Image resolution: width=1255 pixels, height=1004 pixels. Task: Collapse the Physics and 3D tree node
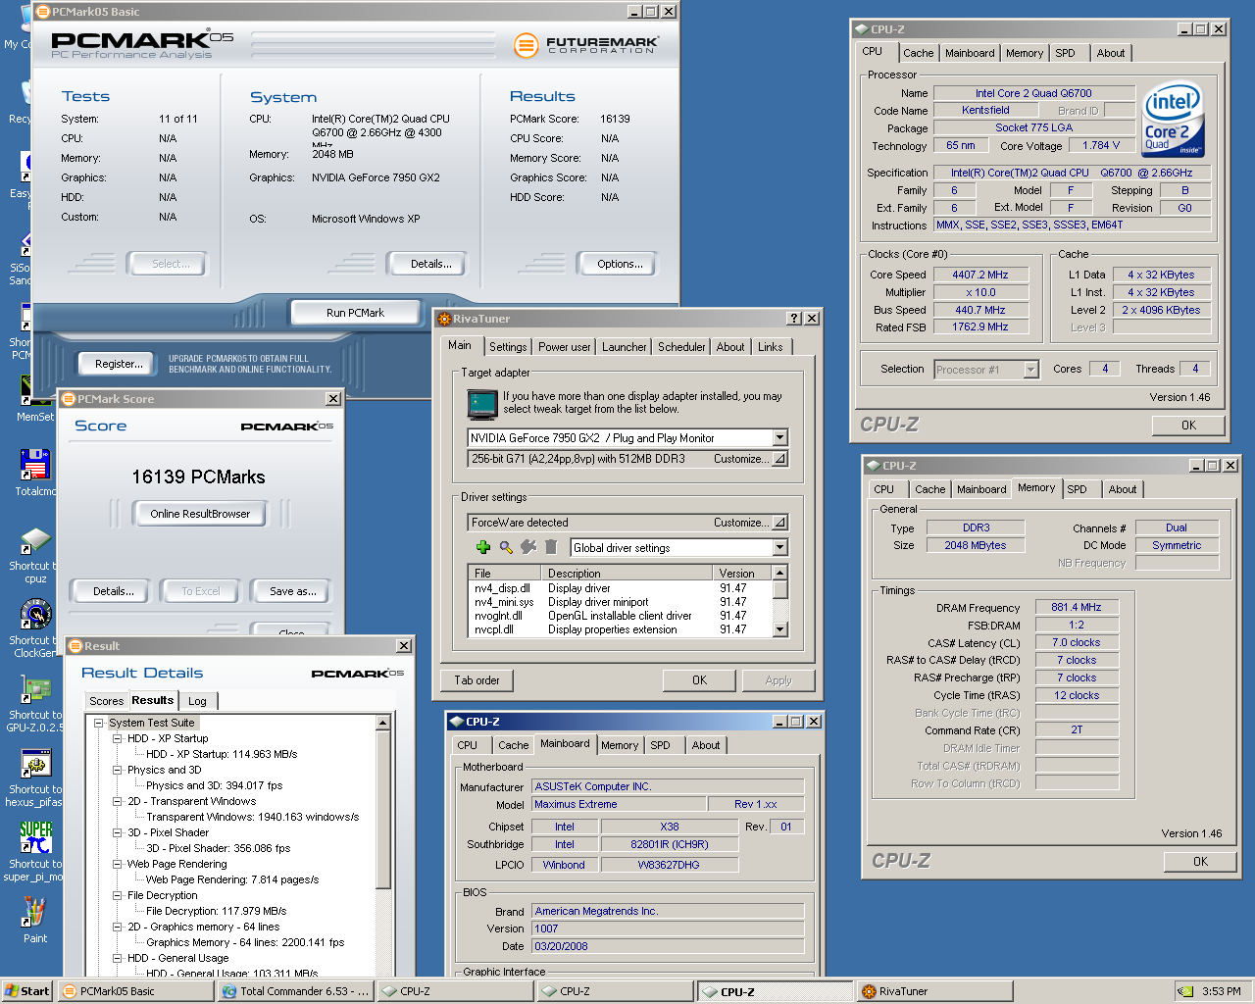[x=117, y=770]
